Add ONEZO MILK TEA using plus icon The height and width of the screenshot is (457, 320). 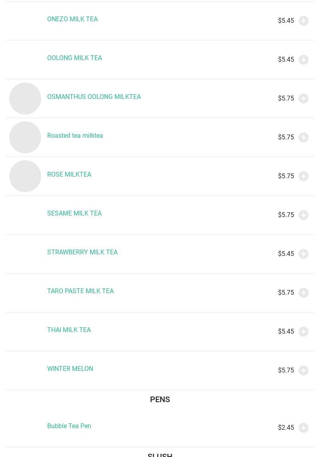[x=303, y=21]
